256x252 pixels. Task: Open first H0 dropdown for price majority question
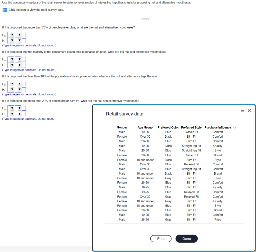(11, 59)
